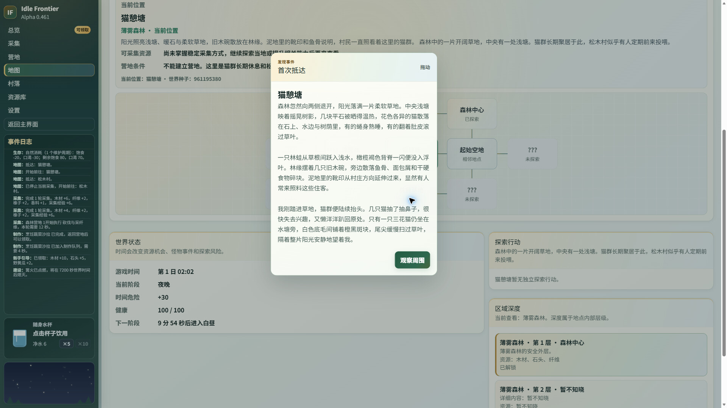This screenshot has width=727, height=408.
Task: Click the 猫憩塘暂无独立探索行动。 text
Action: [528, 280]
